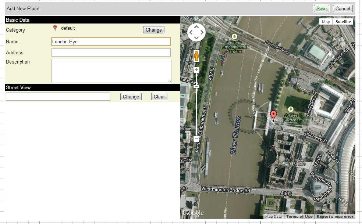Open the Terms of Use link

[299, 216]
